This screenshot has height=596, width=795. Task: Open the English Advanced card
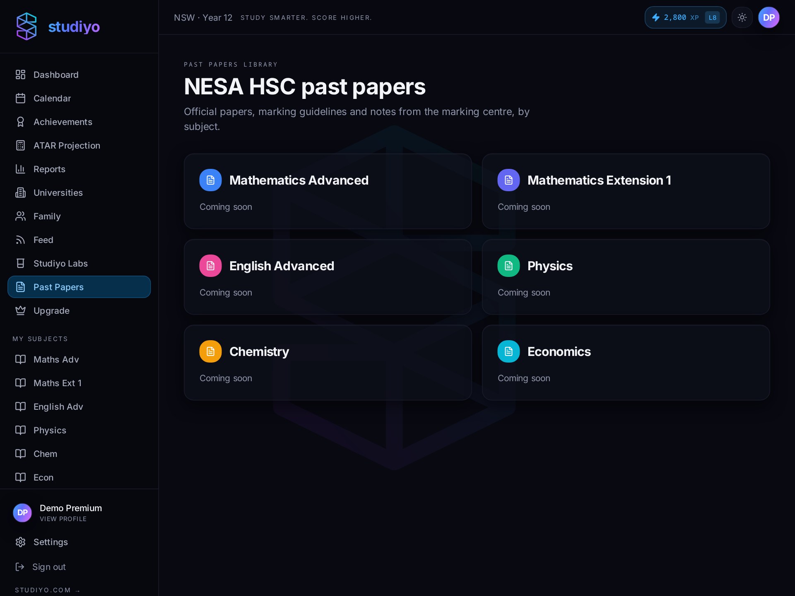(x=328, y=277)
